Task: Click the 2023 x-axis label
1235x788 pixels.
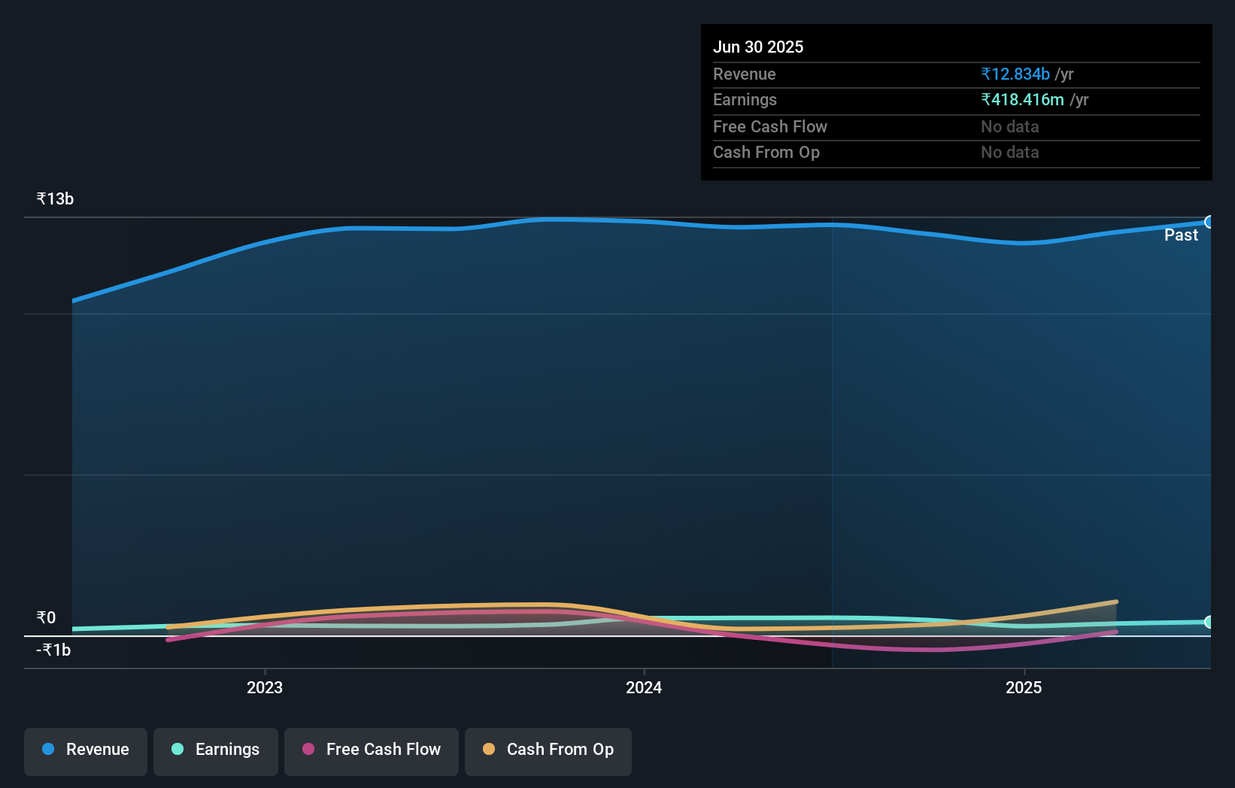Action: 265,687
